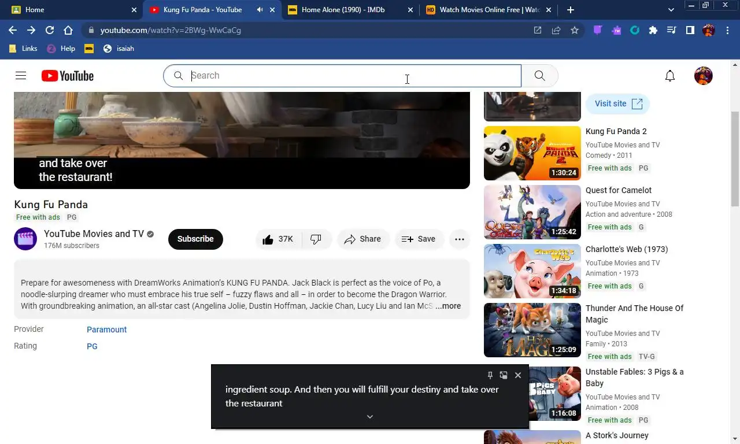Open the Extensions puzzle menu
The height and width of the screenshot is (444, 740).
pos(653,30)
